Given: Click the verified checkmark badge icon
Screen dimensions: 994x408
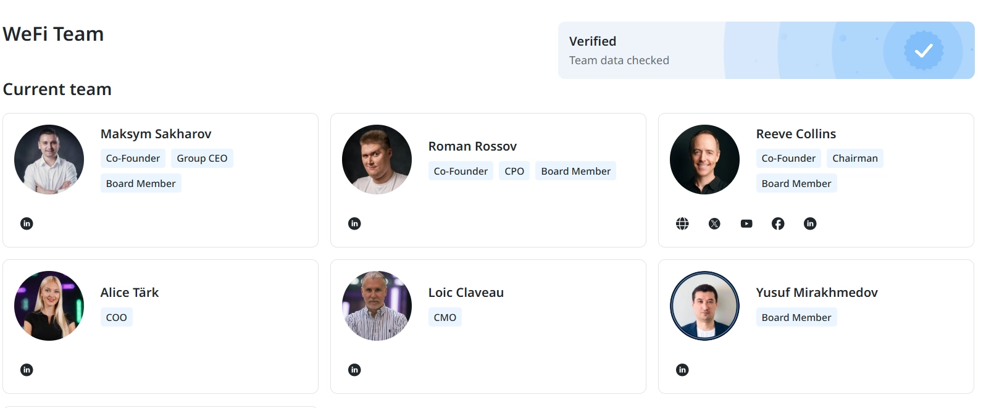Looking at the screenshot, I should pos(924,51).
